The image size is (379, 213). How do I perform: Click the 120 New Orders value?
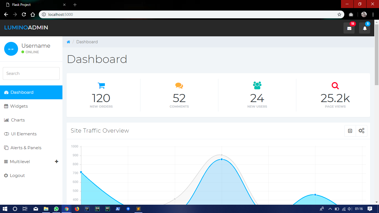(101, 98)
